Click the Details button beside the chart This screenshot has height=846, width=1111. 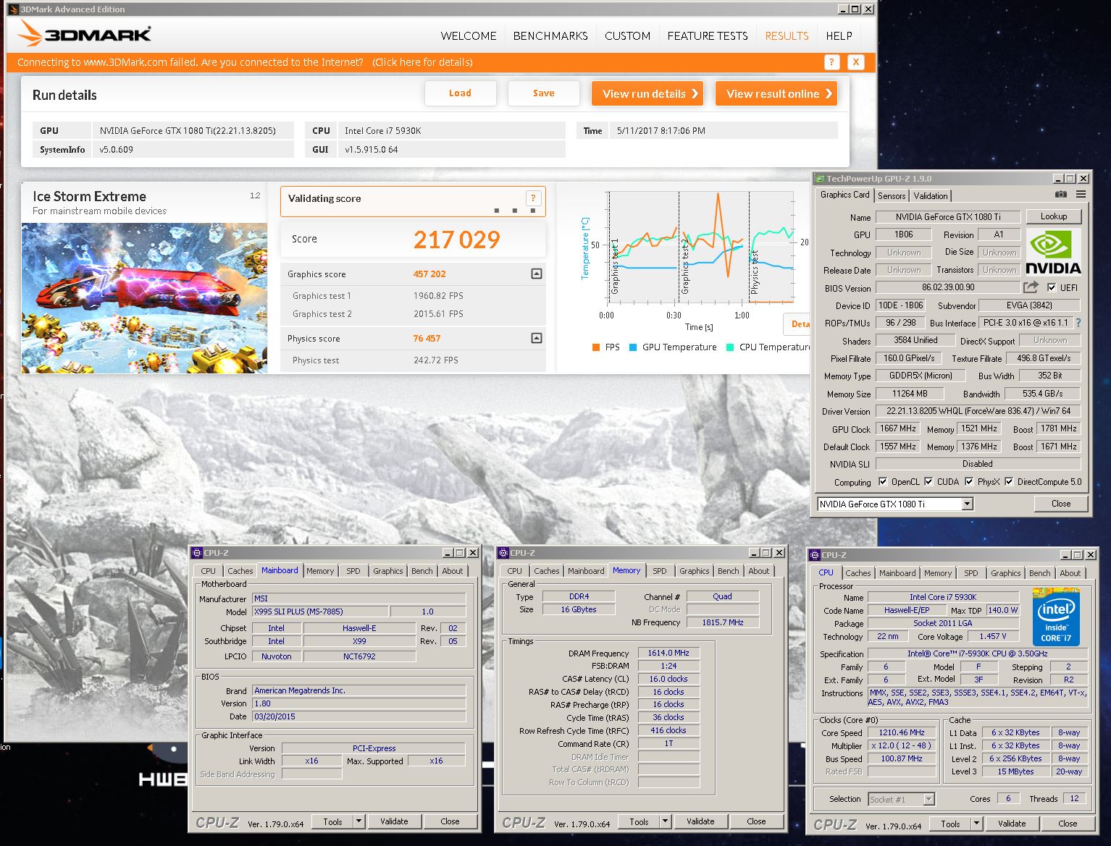[797, 323]
